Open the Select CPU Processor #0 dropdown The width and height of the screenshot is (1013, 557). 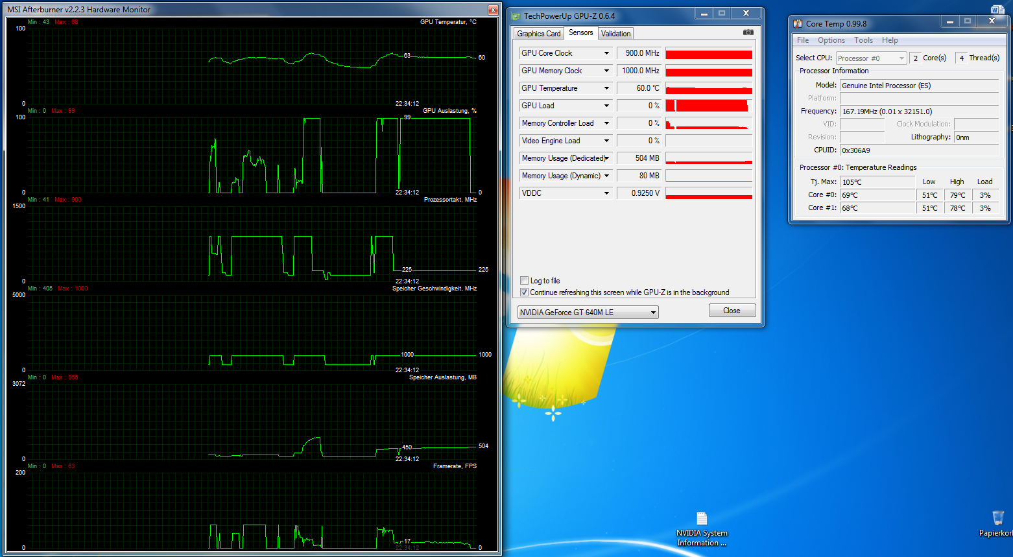click(871, 58)
